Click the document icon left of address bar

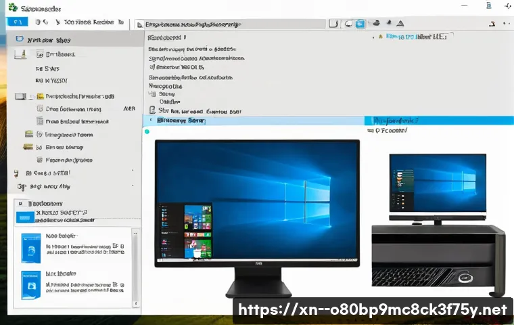(x=139, y=24)
